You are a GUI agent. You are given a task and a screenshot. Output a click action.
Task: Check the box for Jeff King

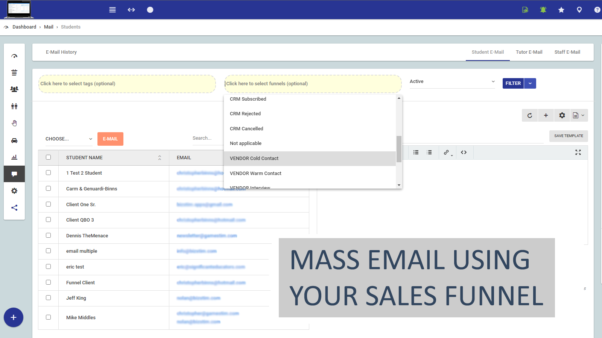point(48,298)
